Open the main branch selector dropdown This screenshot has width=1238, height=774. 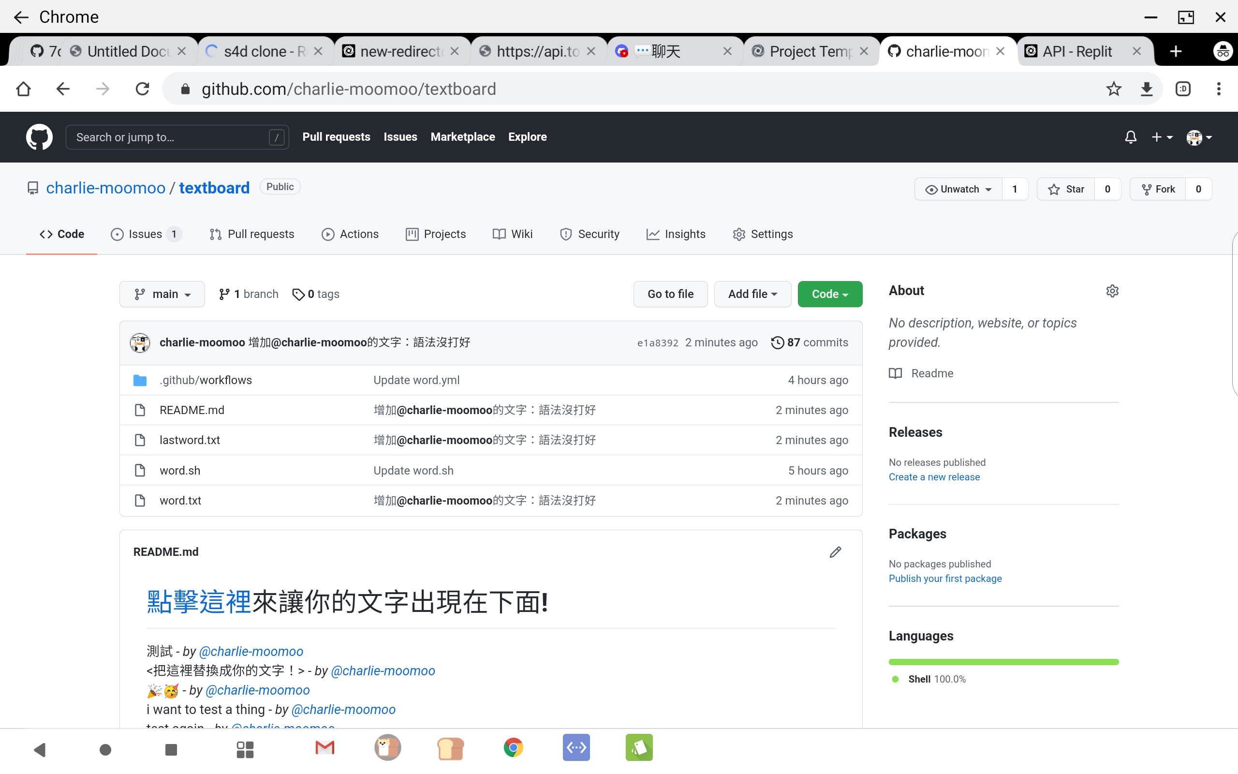coord(162,294)
